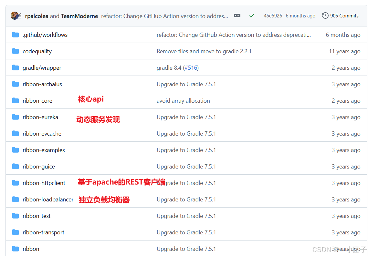Click the ribbon-loadbalancer folder icon
The height and width of the screenshot is (256, 368).
point(16,200)
